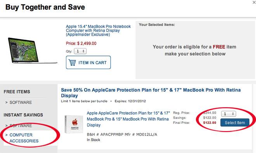Image resolution: width=256 pixels, height=153 pixels.
Task: Click the $122.00 final price
Action: [209, 123]
